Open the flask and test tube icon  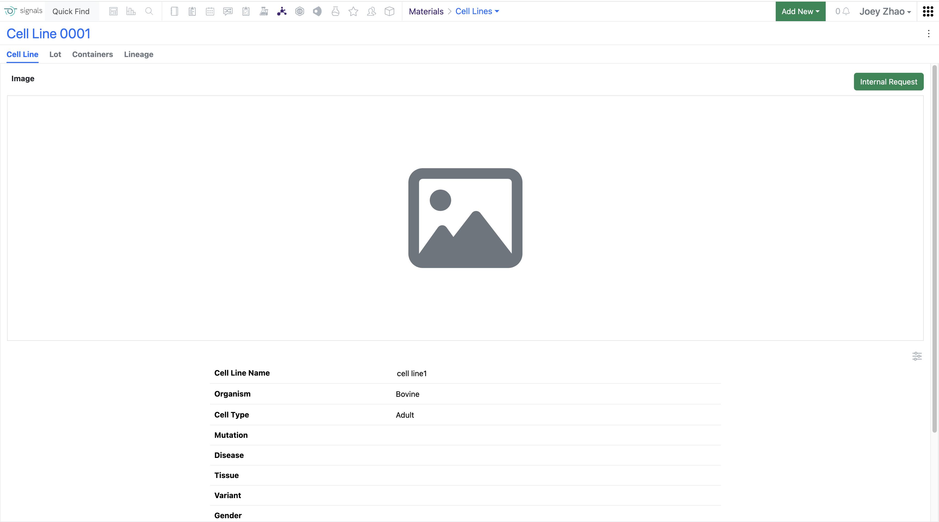[264, 11]
